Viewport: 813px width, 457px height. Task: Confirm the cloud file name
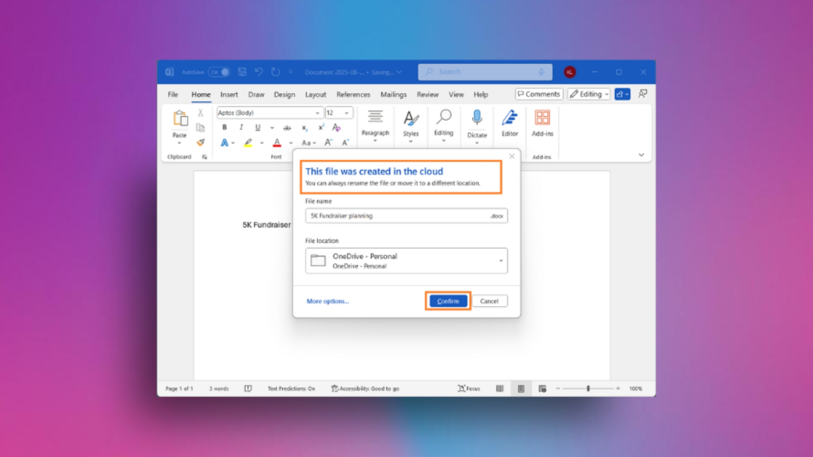(x=448, y=301)
